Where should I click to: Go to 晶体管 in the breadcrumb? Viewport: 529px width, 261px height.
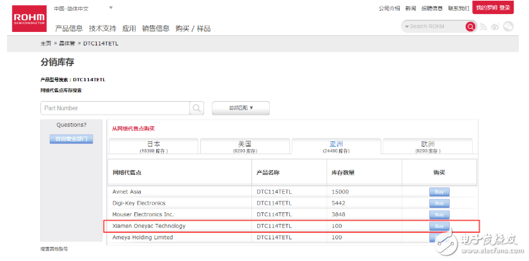pos(67,43)
